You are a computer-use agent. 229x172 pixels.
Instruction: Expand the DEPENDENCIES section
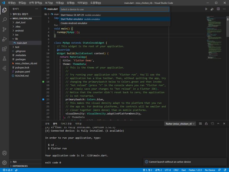click(25, 166)
